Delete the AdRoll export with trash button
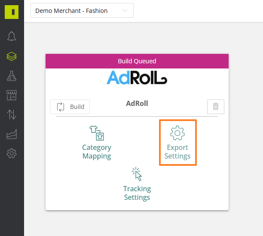 (x=215, y=107)
